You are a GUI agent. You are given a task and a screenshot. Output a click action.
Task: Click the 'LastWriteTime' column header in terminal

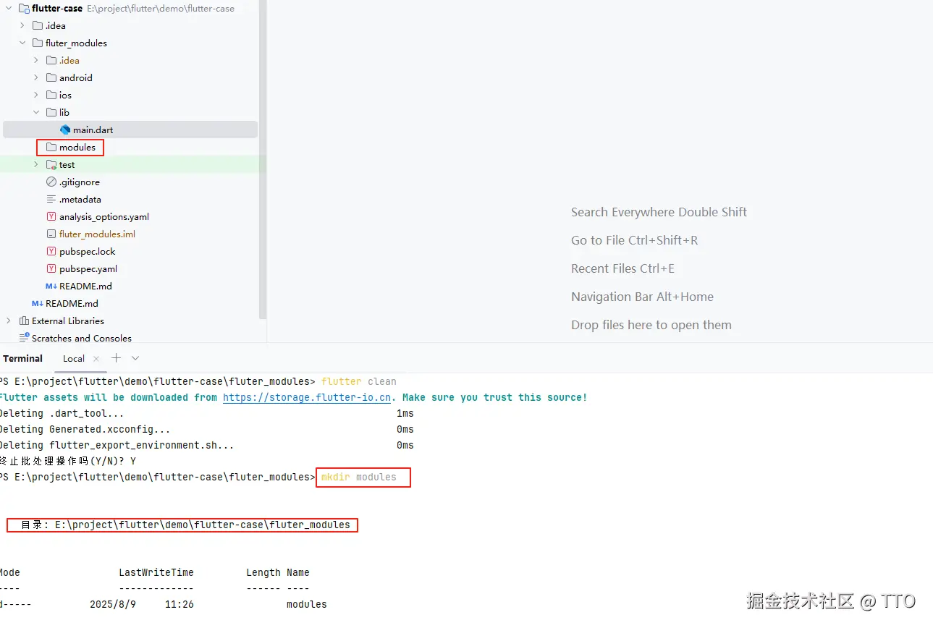(156, 573)
